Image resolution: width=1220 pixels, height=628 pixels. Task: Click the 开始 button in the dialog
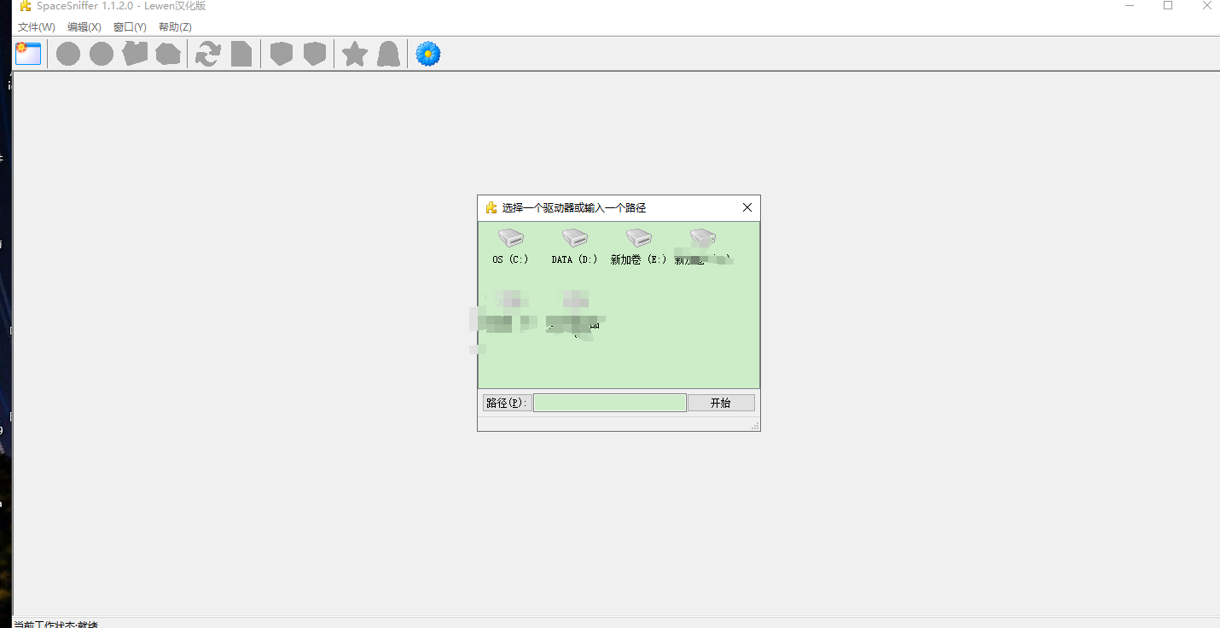[721, 403]
